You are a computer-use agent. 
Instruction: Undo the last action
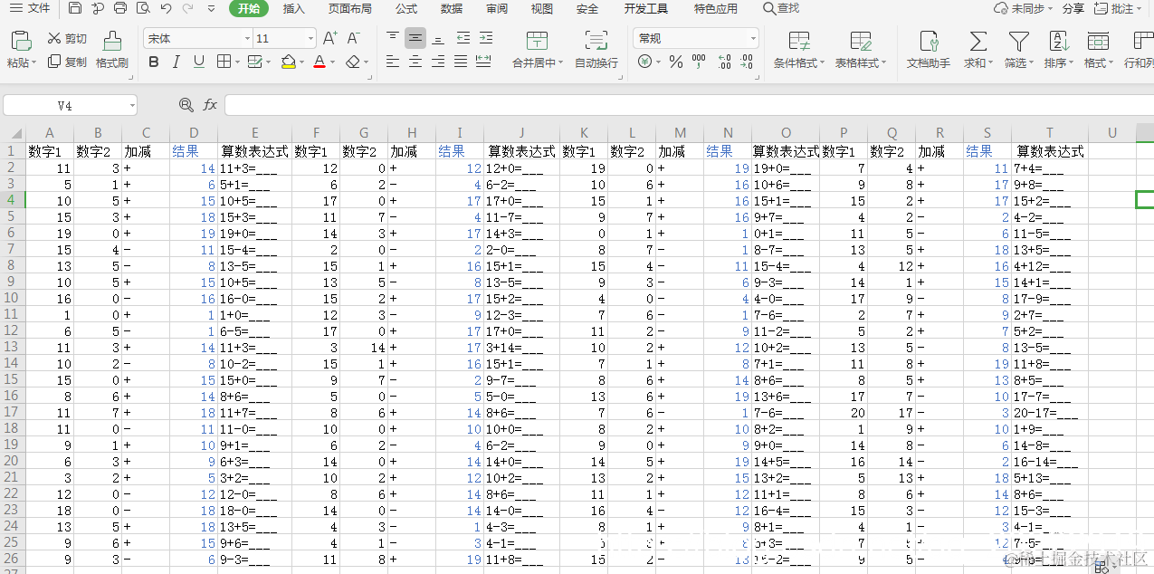click(166, 9)
